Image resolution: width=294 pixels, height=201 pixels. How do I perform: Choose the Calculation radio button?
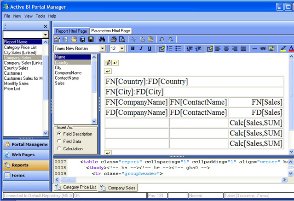click(59, 149)
